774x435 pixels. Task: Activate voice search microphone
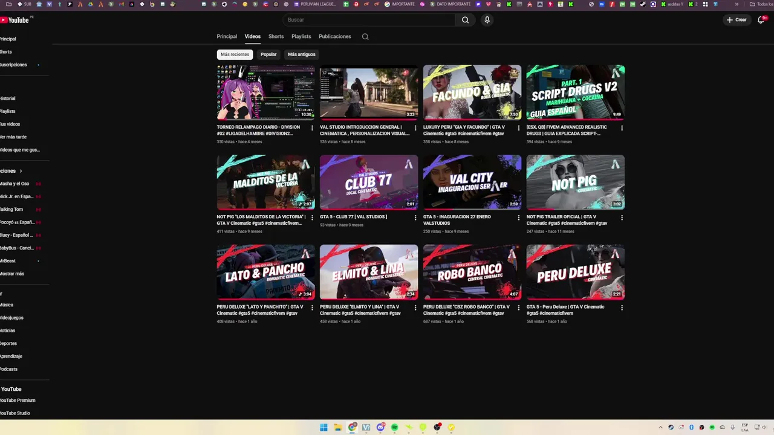pos(487,20)
